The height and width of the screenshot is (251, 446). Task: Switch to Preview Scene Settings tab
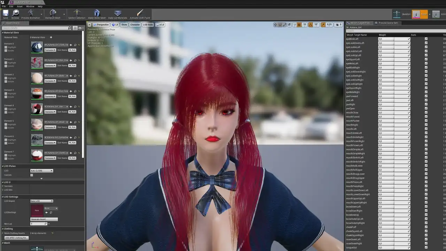[388, 23]
